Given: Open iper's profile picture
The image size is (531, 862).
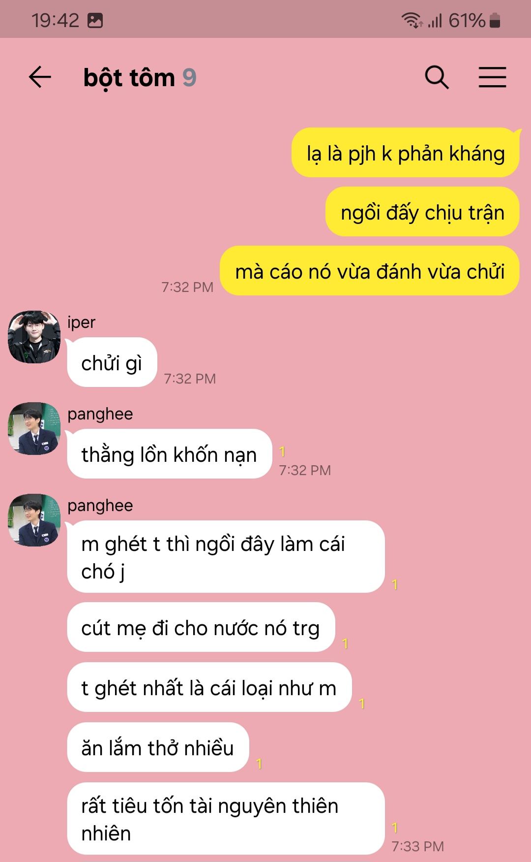Looking at the screenshot, I should pyautogui.click(x=34, y=337).
